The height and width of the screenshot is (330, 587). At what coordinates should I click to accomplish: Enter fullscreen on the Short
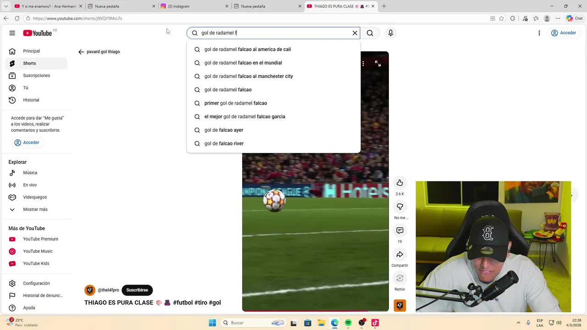pyautogui.click(x=378, y=64)
